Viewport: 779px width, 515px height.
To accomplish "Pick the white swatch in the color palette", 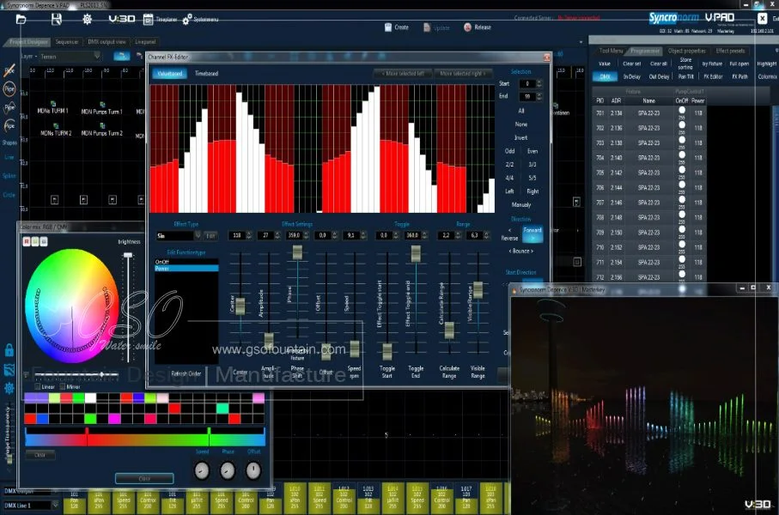I will tap(90, 397).
